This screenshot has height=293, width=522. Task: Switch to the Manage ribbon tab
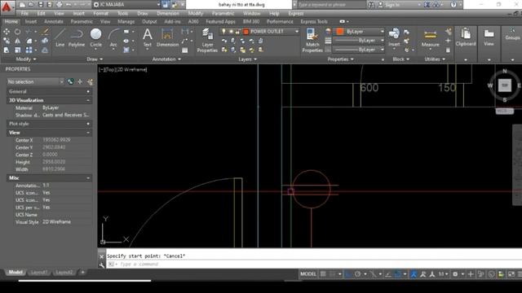click(x=126, y=22)
